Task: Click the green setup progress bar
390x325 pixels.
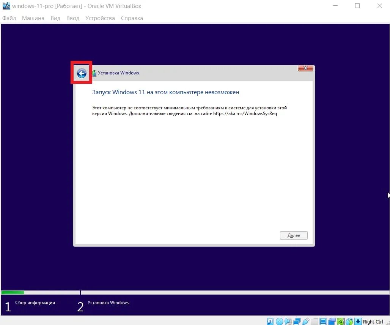Action: coord(13,292)
